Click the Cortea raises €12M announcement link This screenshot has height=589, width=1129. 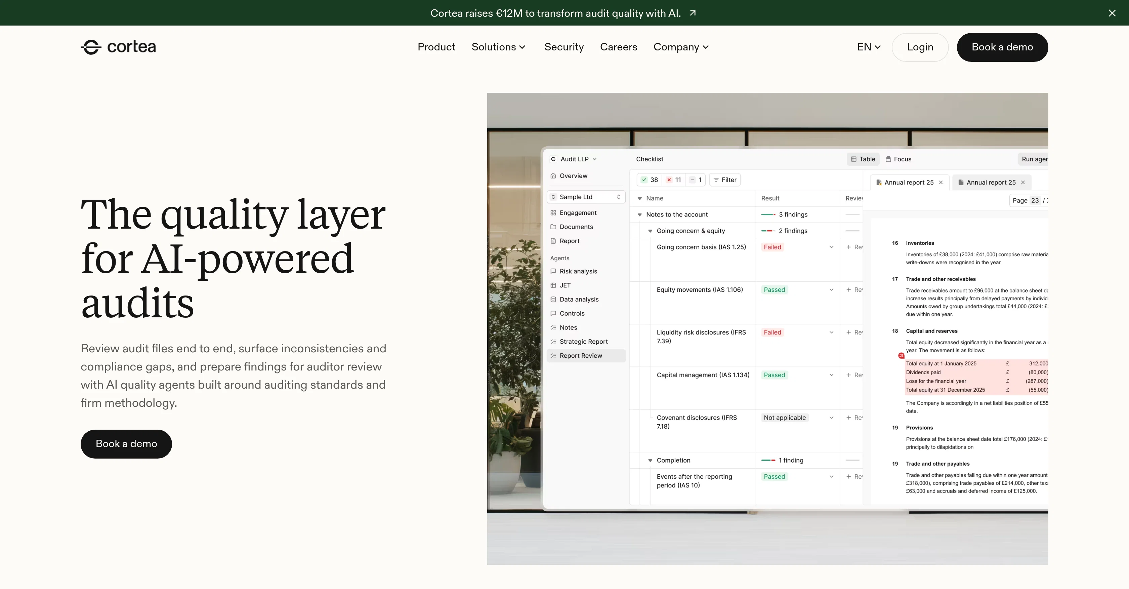555,13
